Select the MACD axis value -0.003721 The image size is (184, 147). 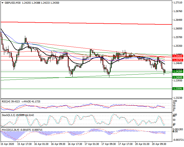[178, 140]
